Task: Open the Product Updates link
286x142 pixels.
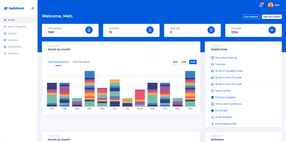Action: 225,97
